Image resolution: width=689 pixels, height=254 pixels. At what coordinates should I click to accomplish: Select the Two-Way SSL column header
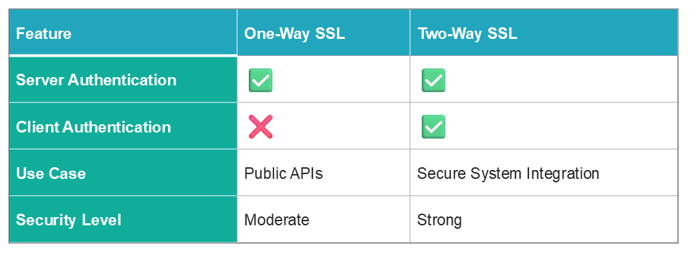pyautogui.click(x=543, y=33)
